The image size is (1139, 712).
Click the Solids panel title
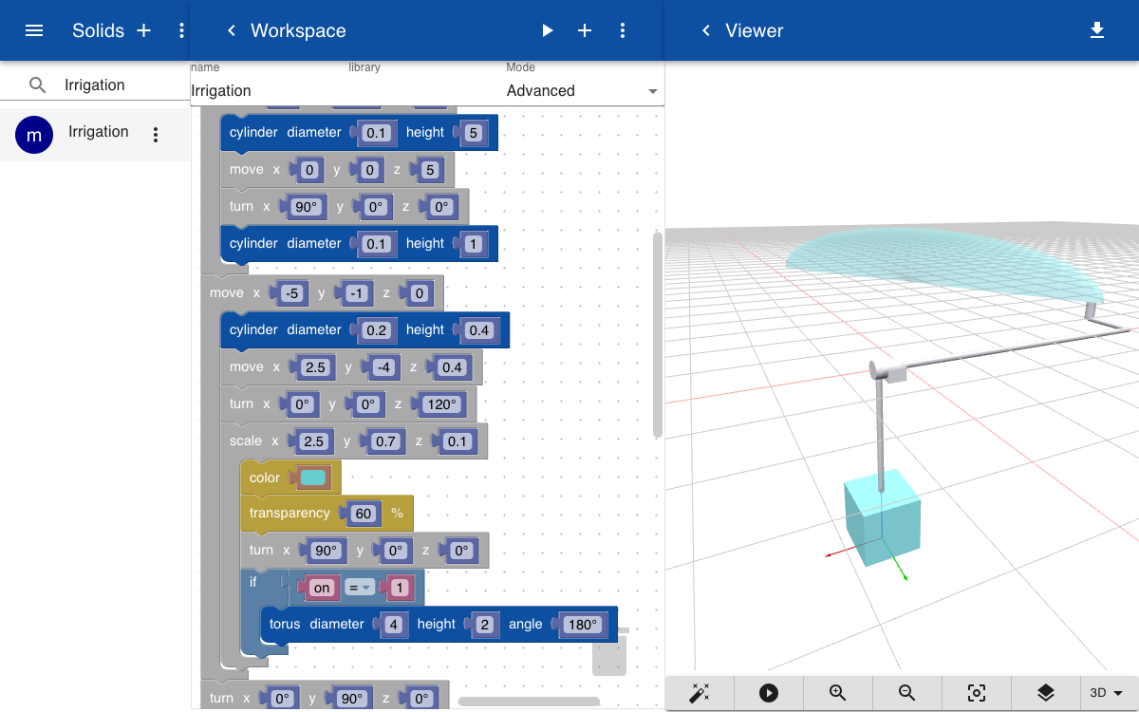pyautogui.click(x=98, y=30)
